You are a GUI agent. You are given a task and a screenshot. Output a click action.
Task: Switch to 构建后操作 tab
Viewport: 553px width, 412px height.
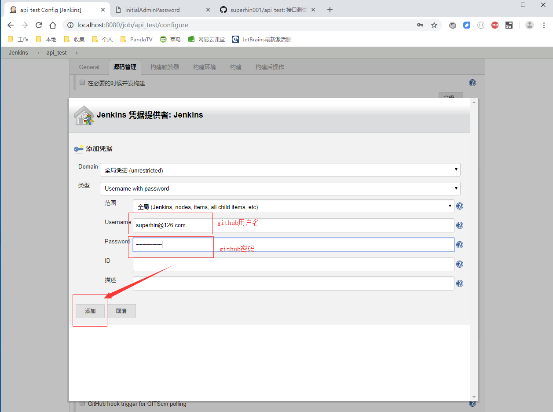[x=270, y=67]
